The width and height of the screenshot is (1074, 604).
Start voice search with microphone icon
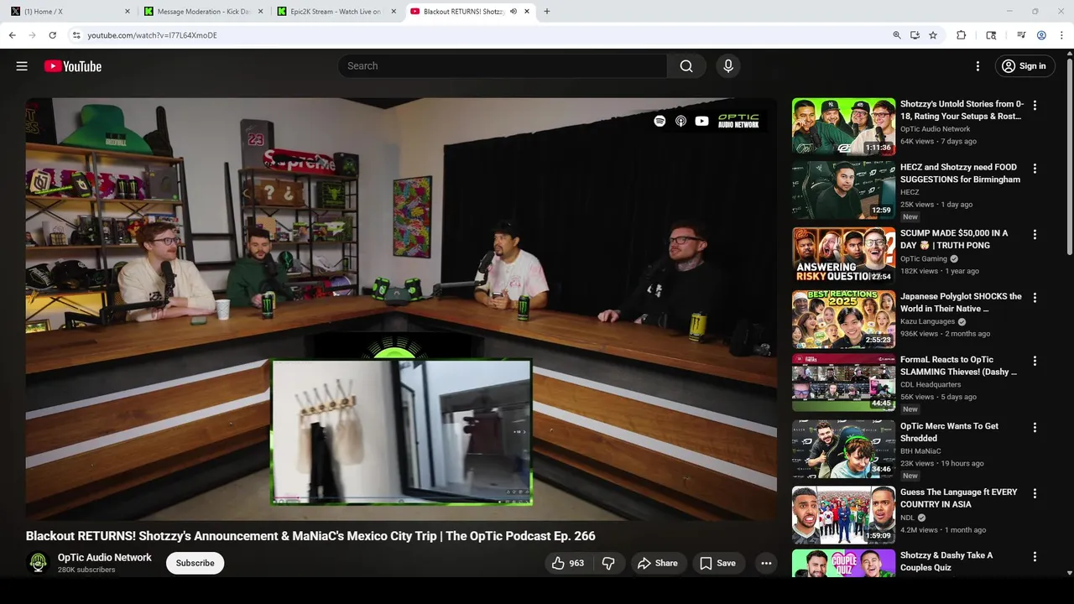728,66
